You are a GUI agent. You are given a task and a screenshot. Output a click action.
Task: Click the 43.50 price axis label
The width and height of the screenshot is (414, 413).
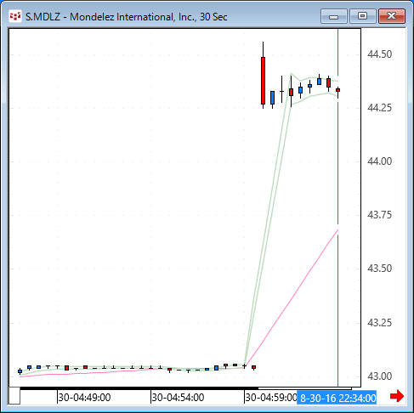[x=379, y=269]
